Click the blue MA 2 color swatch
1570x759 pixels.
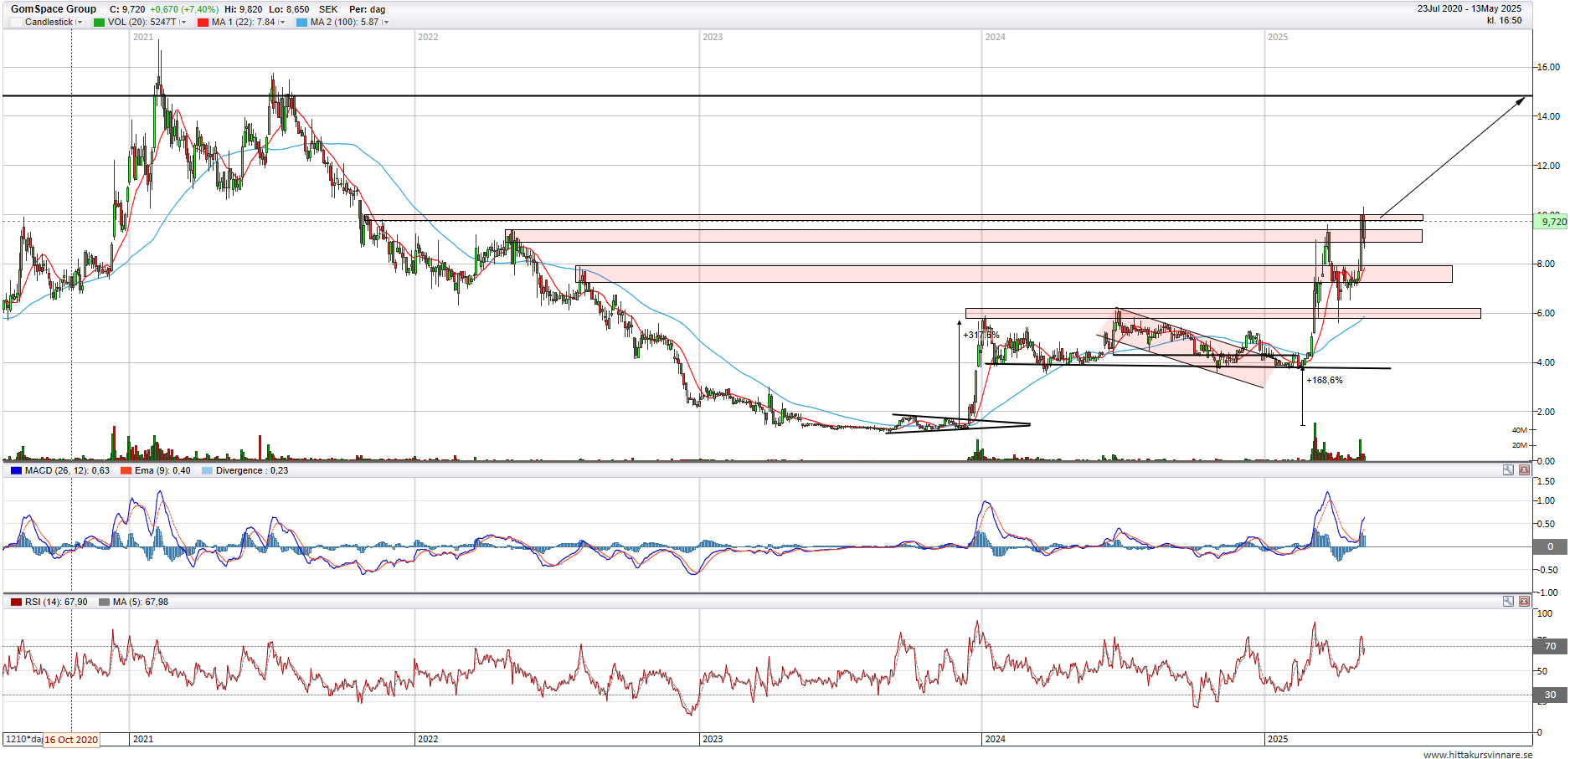(301, 23)
